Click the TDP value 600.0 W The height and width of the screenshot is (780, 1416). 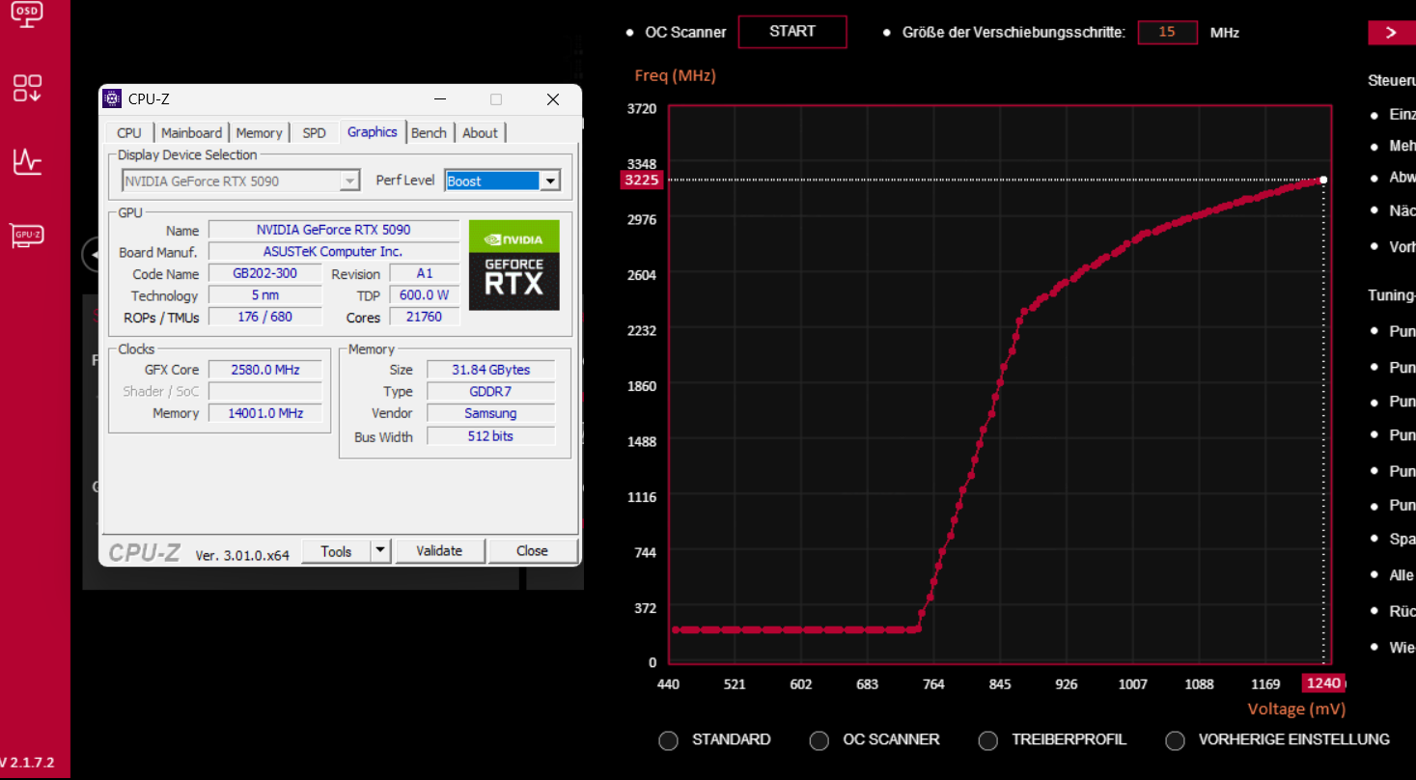pyautogui.click(x=425, y=295)
